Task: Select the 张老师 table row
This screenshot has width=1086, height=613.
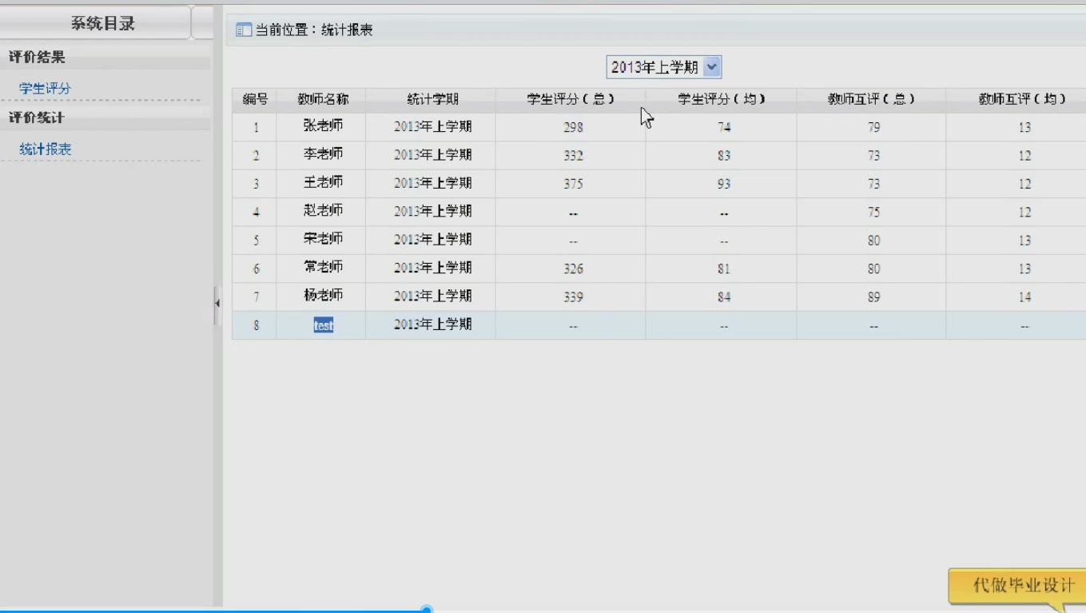Action: click(x=323, y=127)
